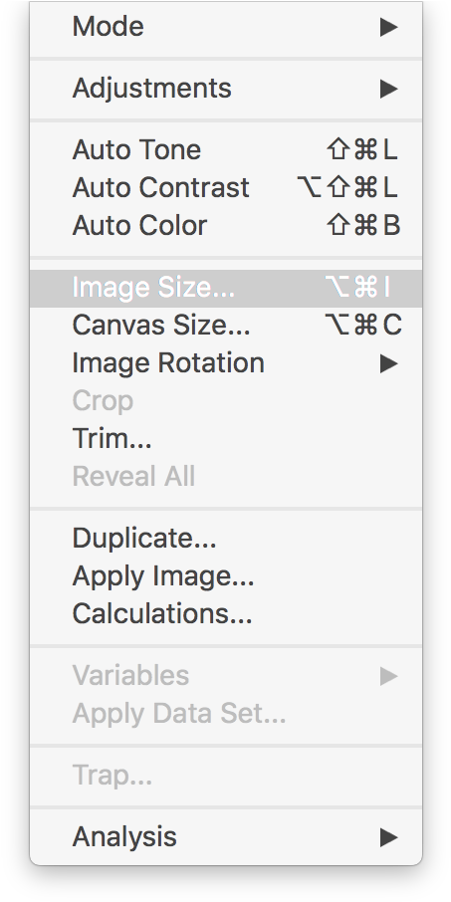Choose Calculations option
The image size is (451, 902).
click(x=225, y=614)
